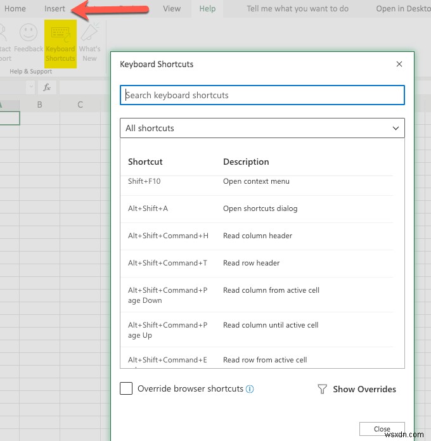The image size is (431, 441).
Task: Click Alt+Shift+Command+H shortcut text
Action: click(x=168, y=236)
